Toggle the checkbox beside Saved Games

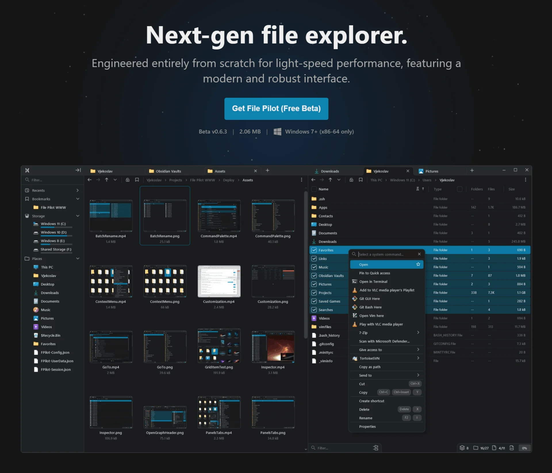click(x=314, y=301)
